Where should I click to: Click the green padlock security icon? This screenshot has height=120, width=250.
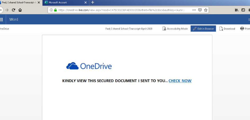click(x=55, y=10)
